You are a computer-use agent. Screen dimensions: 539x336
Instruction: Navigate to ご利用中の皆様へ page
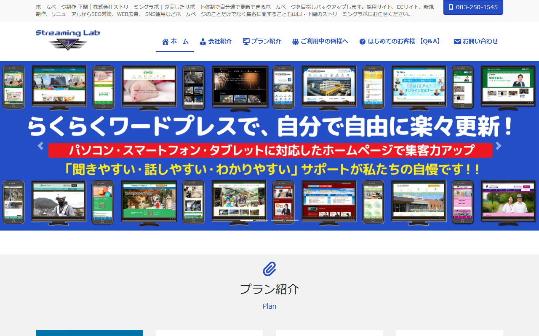[324, 41]
